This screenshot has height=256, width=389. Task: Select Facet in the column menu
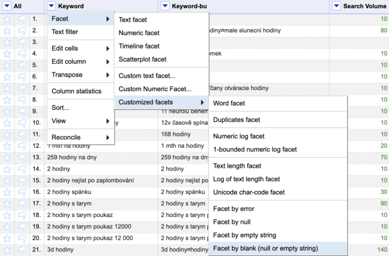81,19
